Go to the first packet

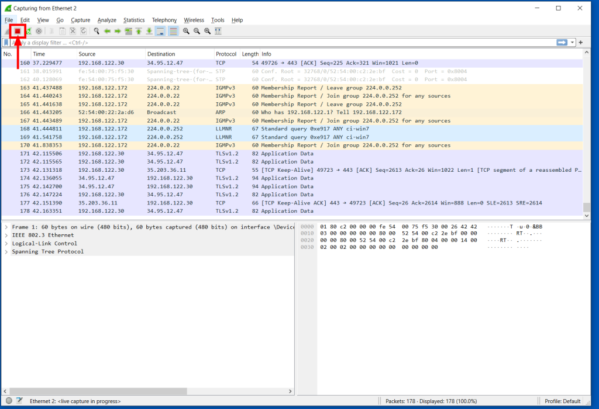139,31
